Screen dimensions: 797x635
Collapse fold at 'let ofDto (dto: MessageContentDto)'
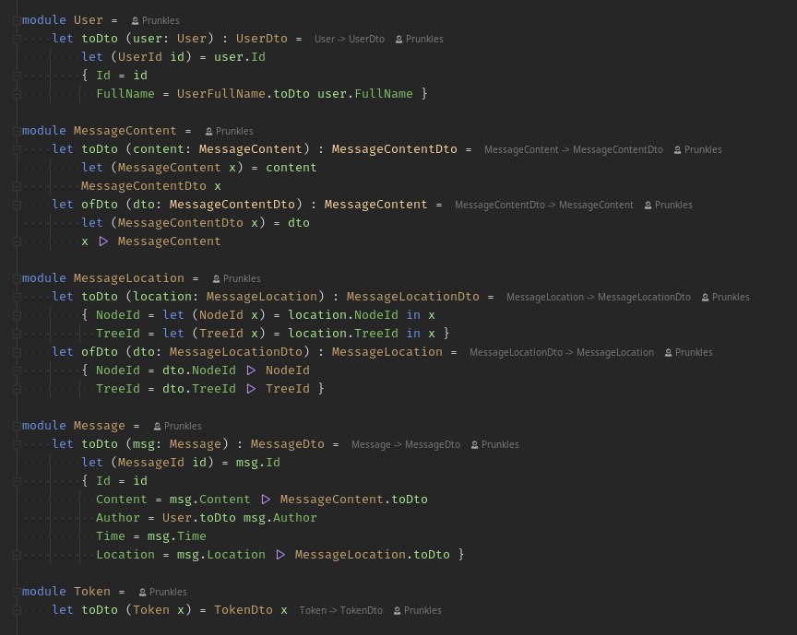17,205
